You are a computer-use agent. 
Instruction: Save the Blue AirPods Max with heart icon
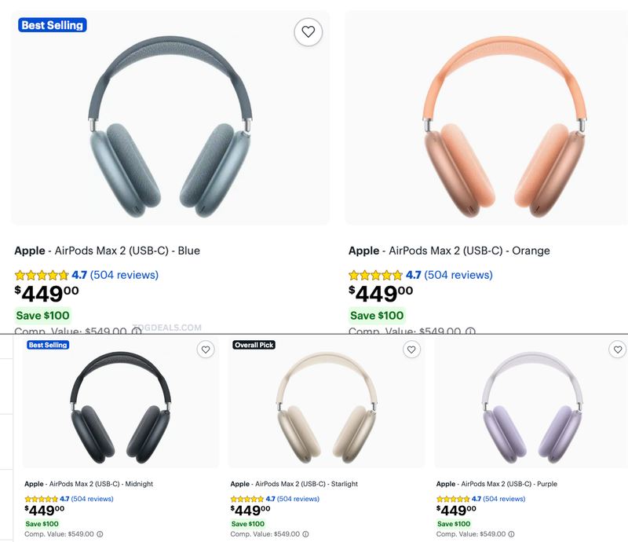point(308,31)
